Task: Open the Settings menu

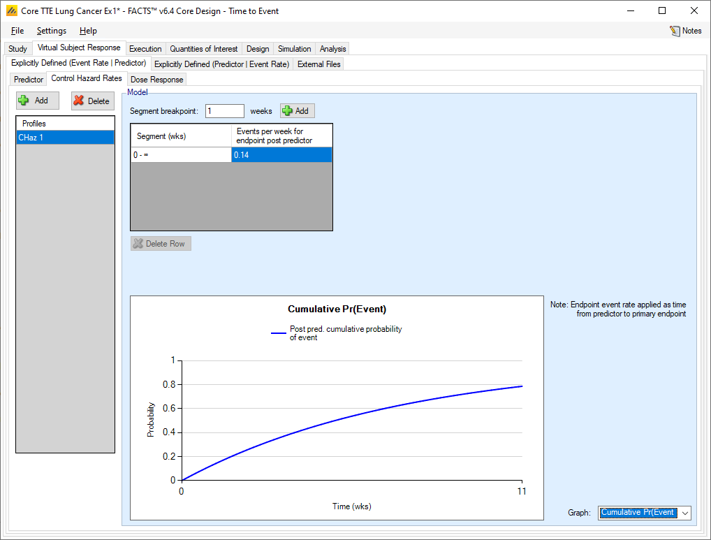Action: click(52, 31)
